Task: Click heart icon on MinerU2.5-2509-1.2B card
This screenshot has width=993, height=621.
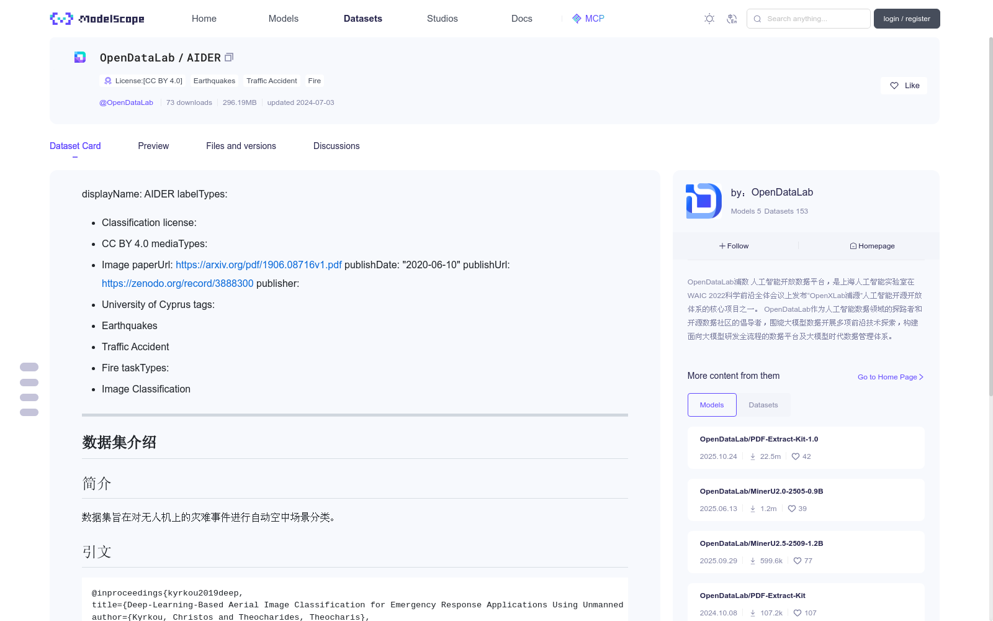Action: [798, 561]
